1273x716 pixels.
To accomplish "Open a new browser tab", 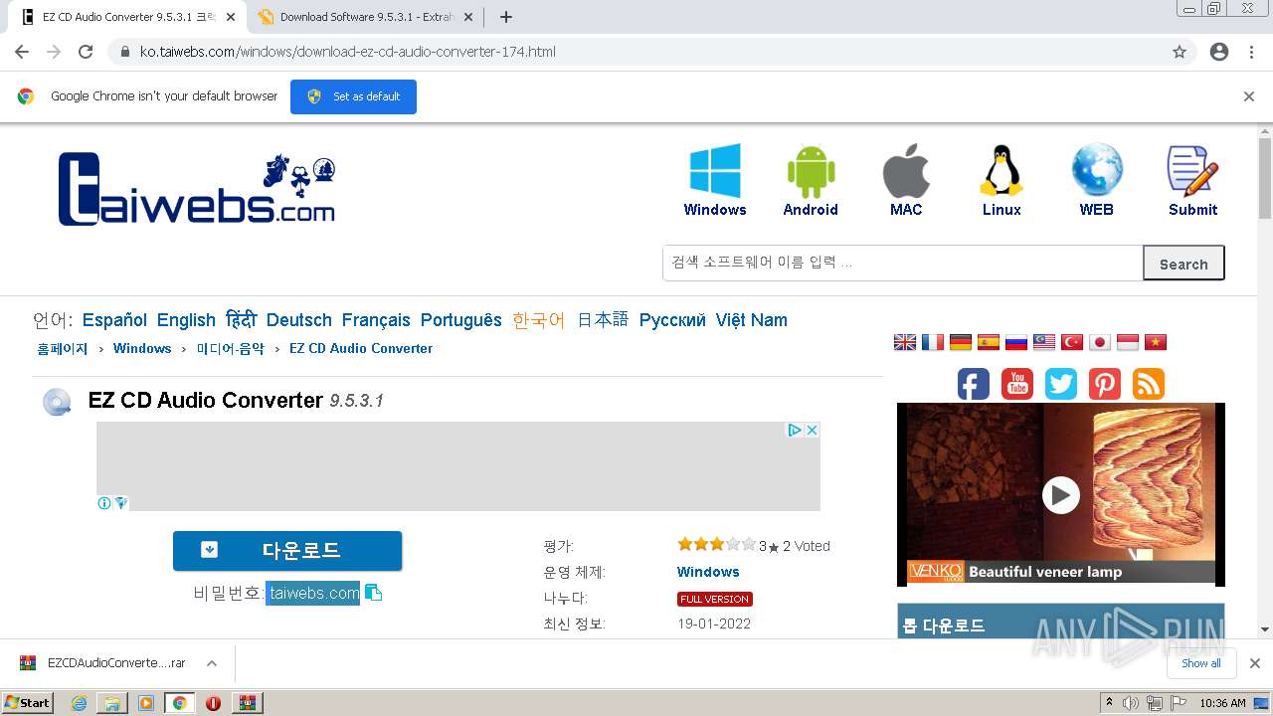I will 506,17.
